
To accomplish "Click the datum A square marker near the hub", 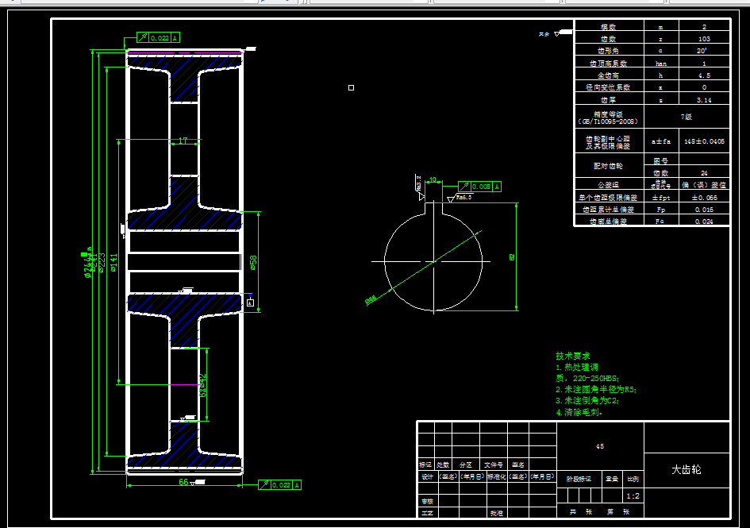I will (x=250, y=303).
